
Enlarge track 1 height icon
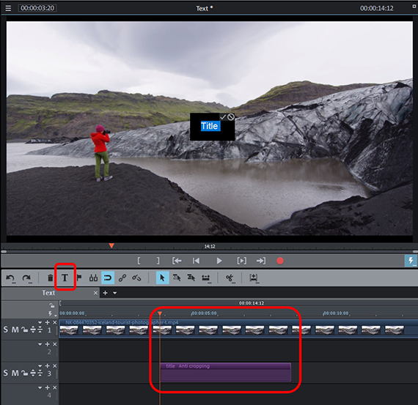click(x=33, y=330)
